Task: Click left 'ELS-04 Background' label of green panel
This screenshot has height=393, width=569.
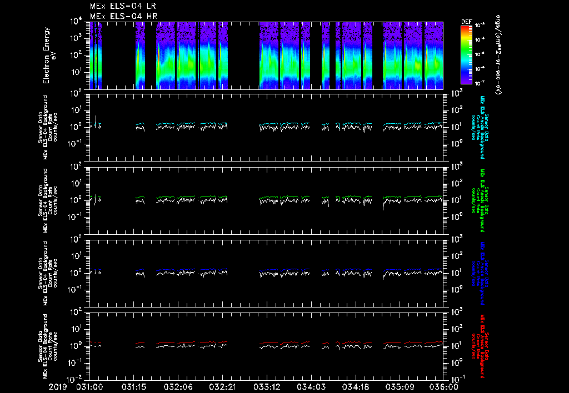Action: (x=46, y=200)
